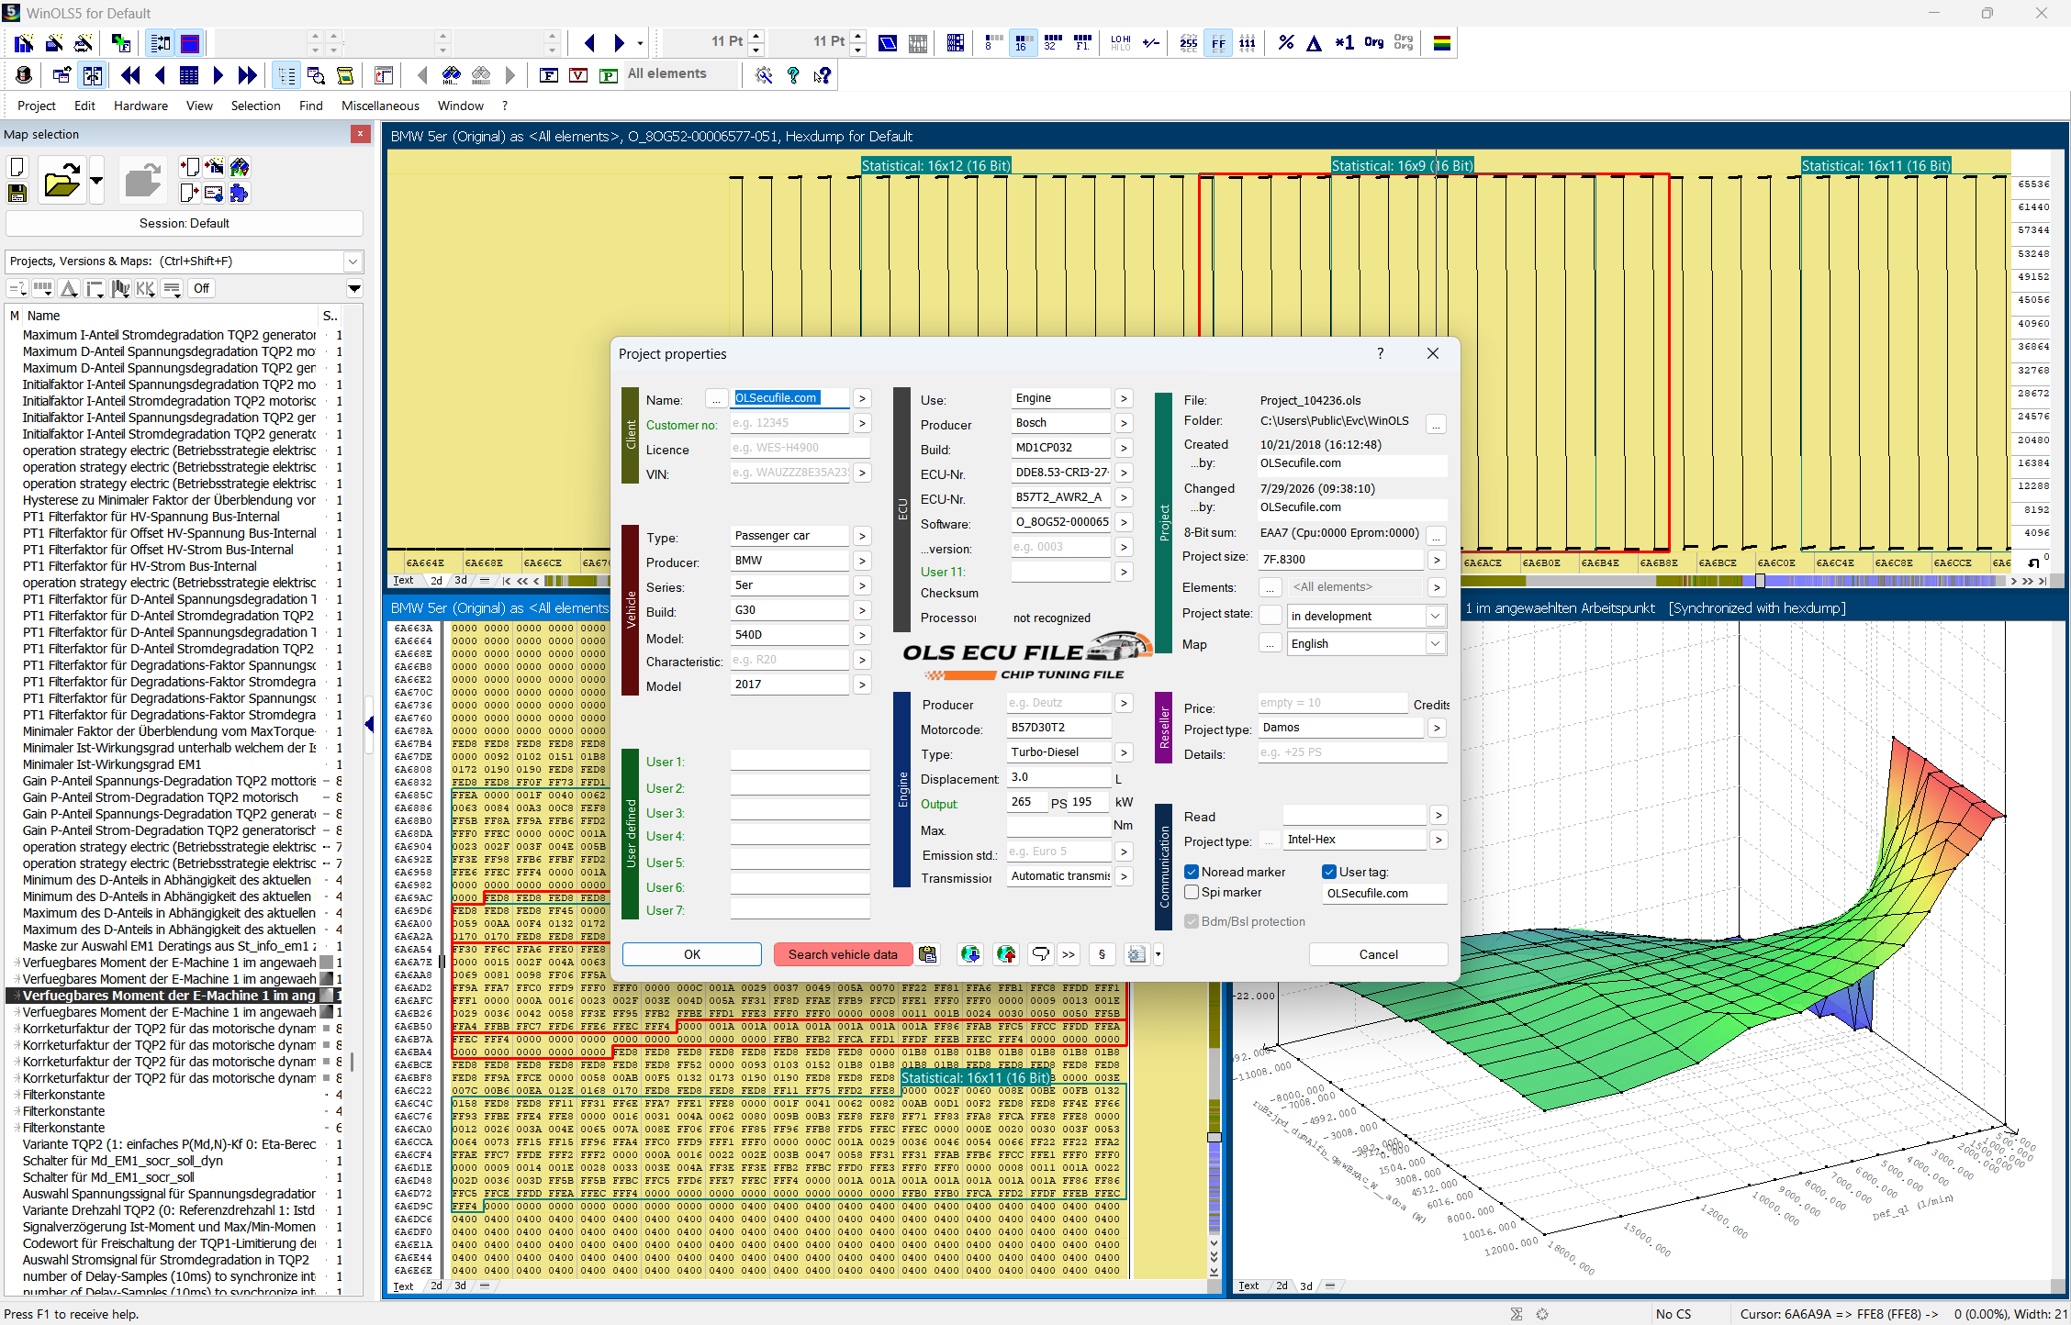Screen dimensions: 2071x1325
Task: Open arrow next to ECU Producer field
Action: [1124, 423]
